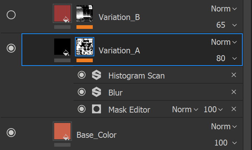This screenshot has height=150, width=252.
Task: Remove the Histogram Scan effect
Action: click(234, 75)
